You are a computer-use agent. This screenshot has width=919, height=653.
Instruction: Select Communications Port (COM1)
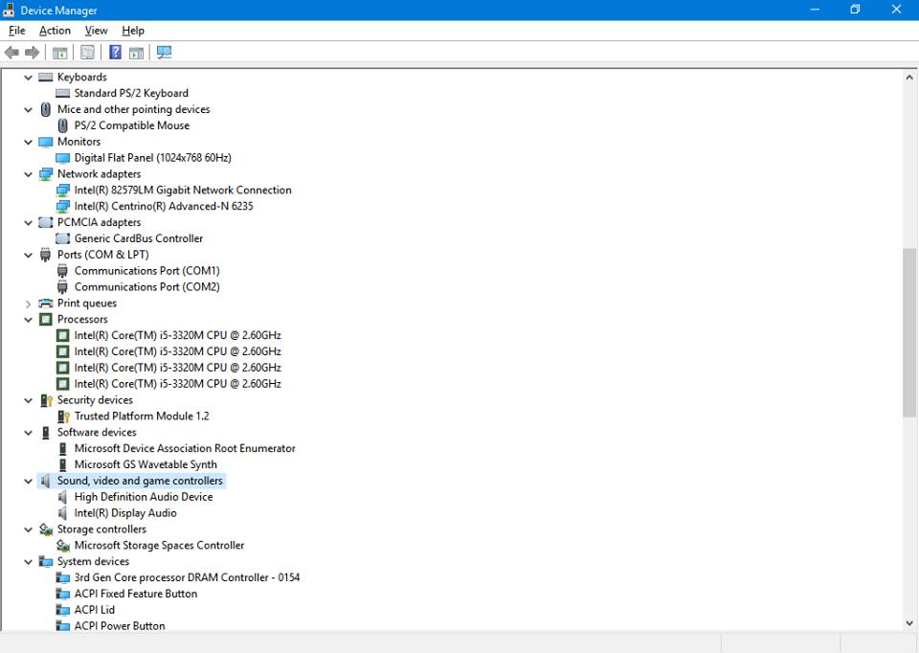pyautogui.click(x=147, y=271)
